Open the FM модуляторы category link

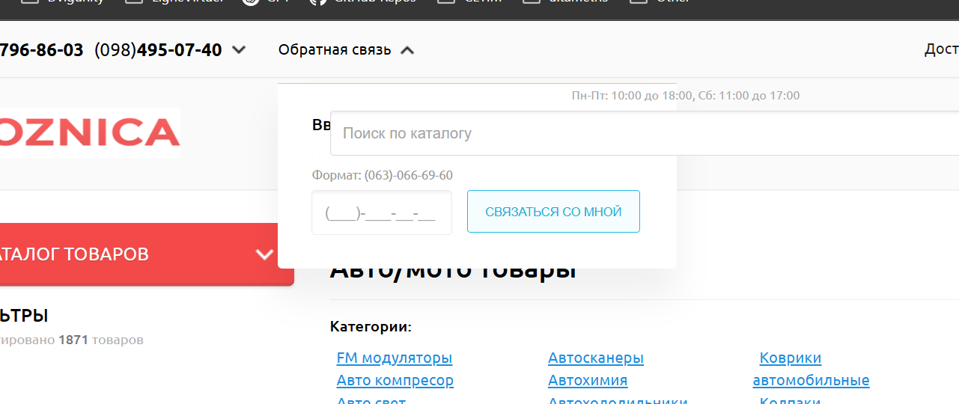[395, 358]
